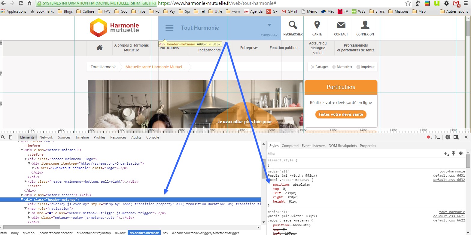Screen dimensions: 471x235
Task: Click the Harmonie mutuelle logo
Action: (x=114, y=28)
